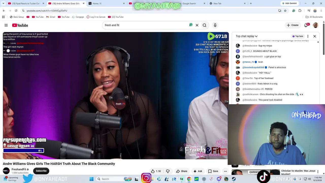The width and height of the screenshot is (325, 183).
Task: Open the YouTube guide hamburger menu
Action: [6, 25]
